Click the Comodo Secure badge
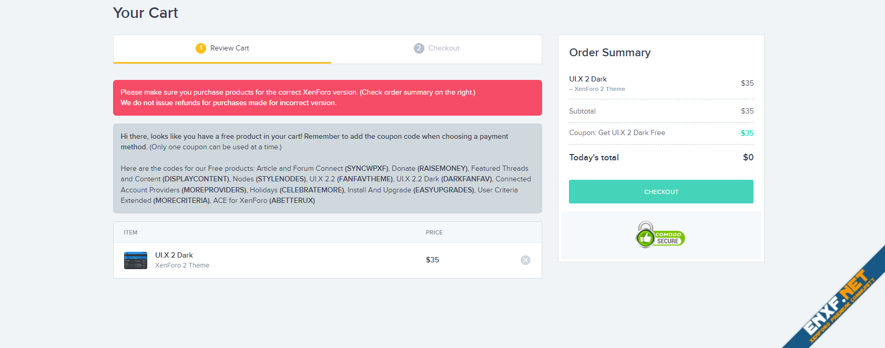Screen dimensions: 885x348 (660, 235)
